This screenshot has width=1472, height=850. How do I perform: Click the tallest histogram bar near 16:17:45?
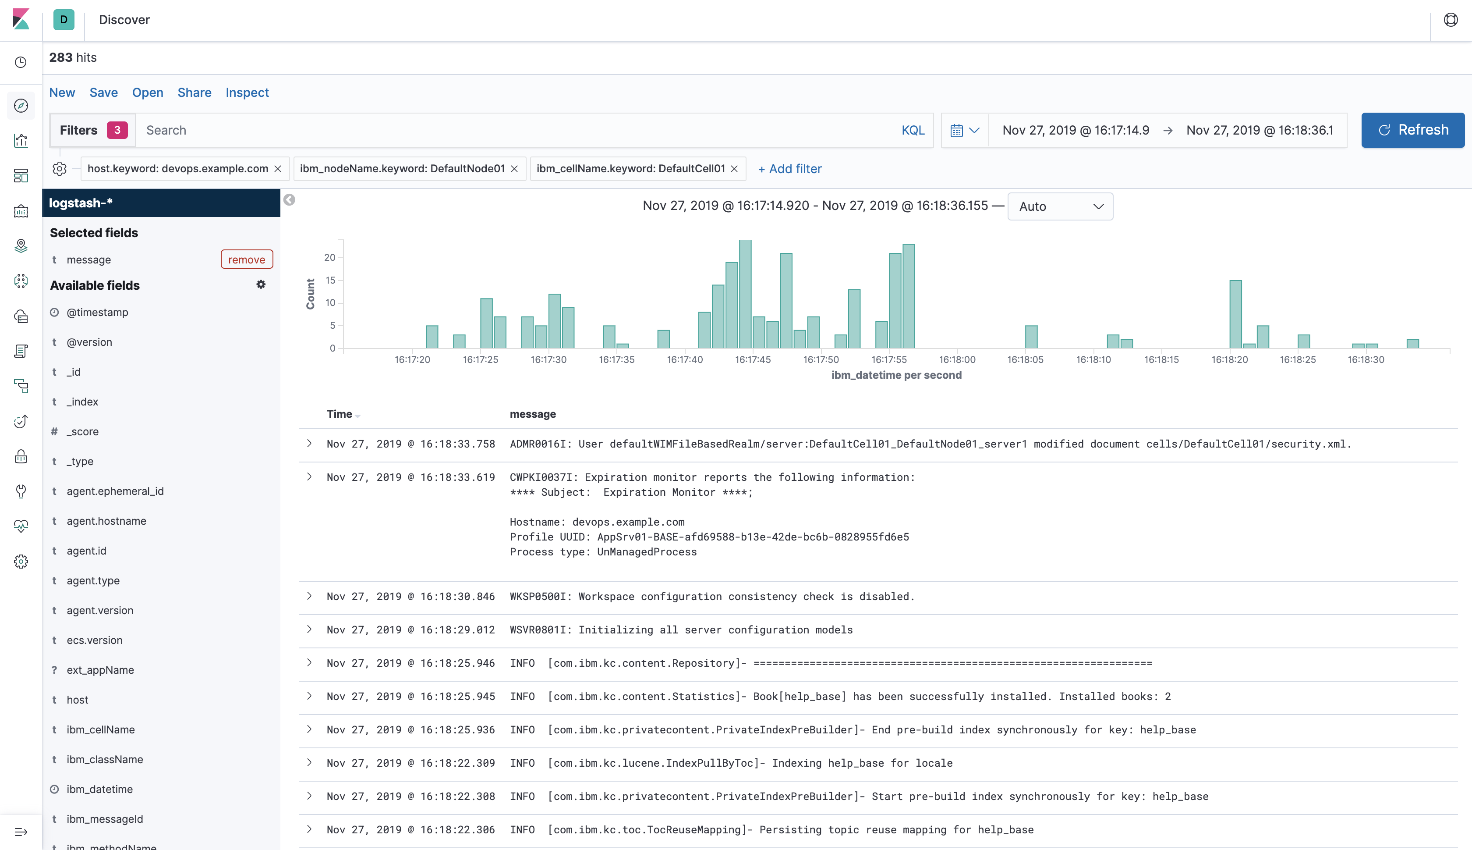745,294
